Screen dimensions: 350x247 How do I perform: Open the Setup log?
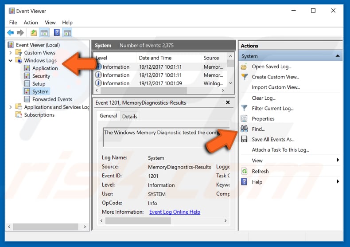point(39,84)
